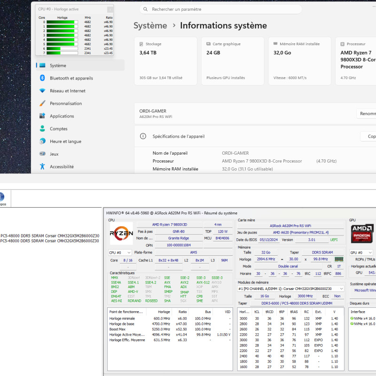
Task: Click the AMD Radeon Graphics logo
Action: [x=361, y=234]
